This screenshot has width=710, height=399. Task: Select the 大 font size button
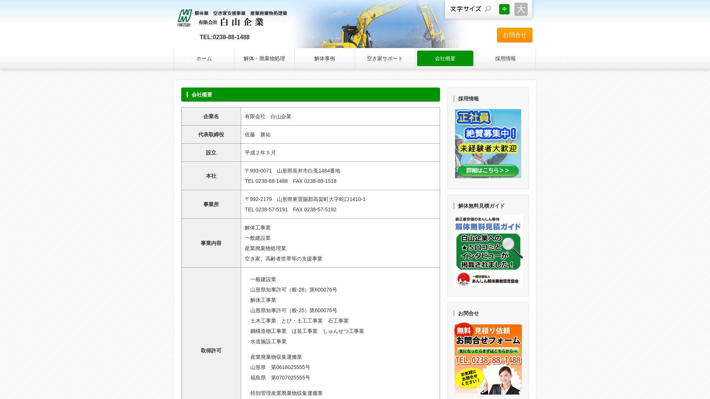point(521,9)
